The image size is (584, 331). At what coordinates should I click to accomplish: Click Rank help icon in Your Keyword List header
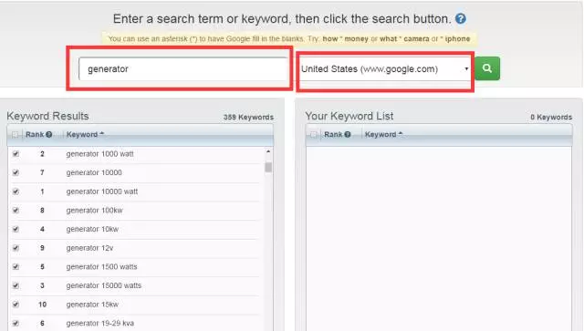pos(348,134)
